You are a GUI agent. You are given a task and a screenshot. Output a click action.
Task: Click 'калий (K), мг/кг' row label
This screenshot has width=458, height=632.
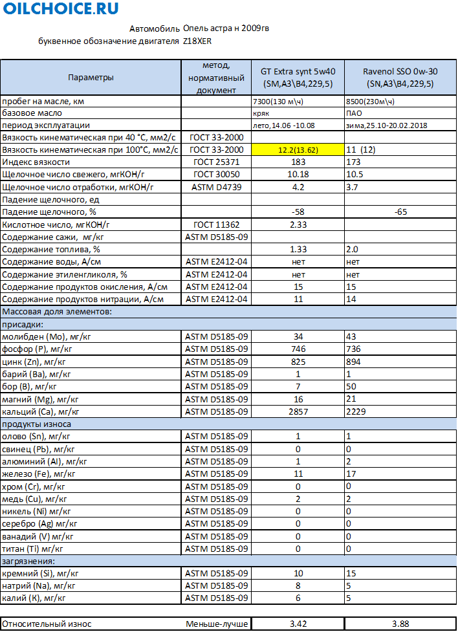coord(34,598)
